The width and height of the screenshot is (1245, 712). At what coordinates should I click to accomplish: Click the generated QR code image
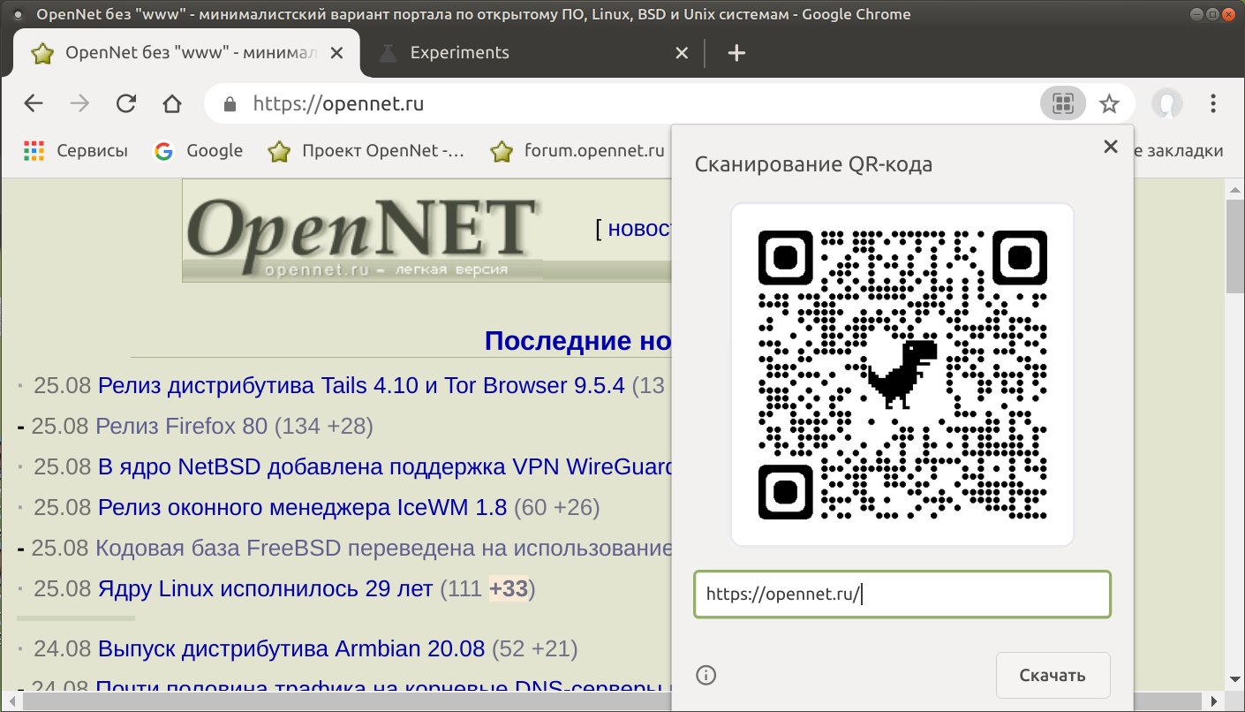902,375
